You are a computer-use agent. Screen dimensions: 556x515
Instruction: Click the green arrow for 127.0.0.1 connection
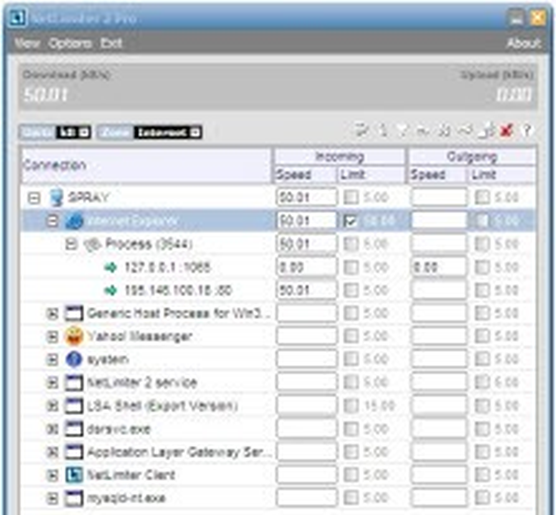click(110, 267)
